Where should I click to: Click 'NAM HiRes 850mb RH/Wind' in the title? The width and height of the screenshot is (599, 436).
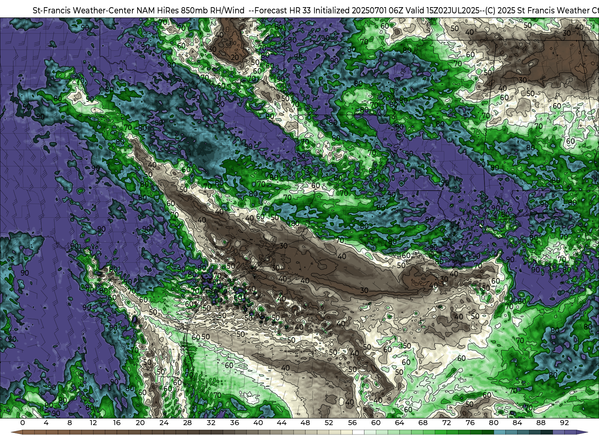pos(191,11)
